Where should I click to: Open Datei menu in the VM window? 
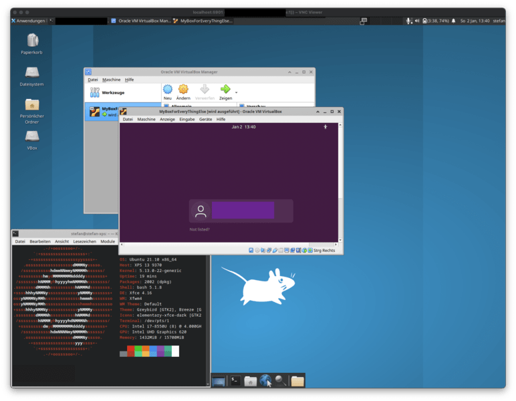tap(128, 120)
